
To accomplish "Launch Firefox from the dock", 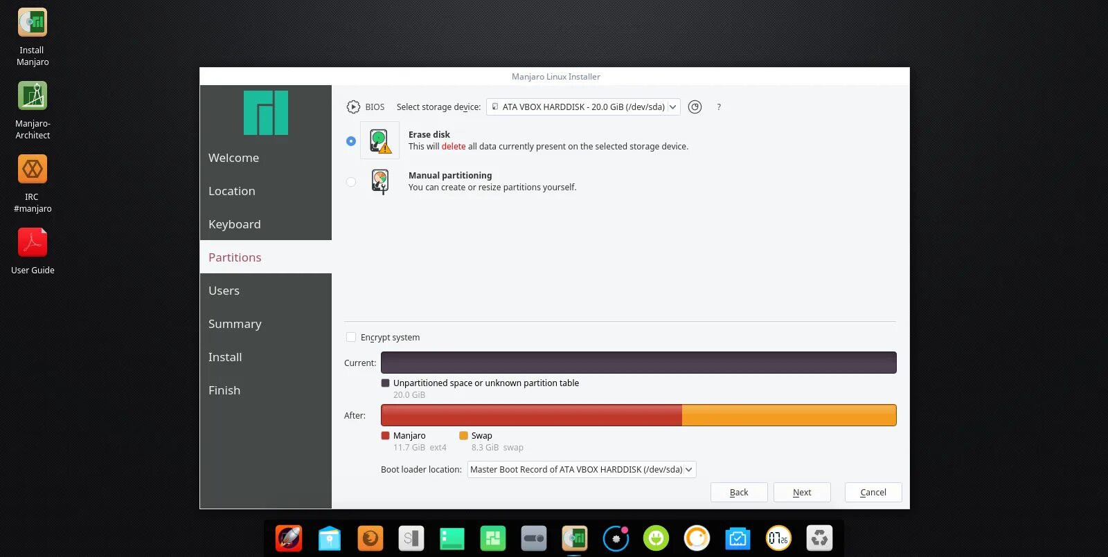I will click(x=370, y=538).
